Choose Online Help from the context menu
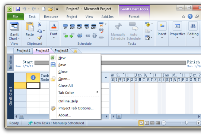The width and height of the screenshot is (201, 136). 75,101
